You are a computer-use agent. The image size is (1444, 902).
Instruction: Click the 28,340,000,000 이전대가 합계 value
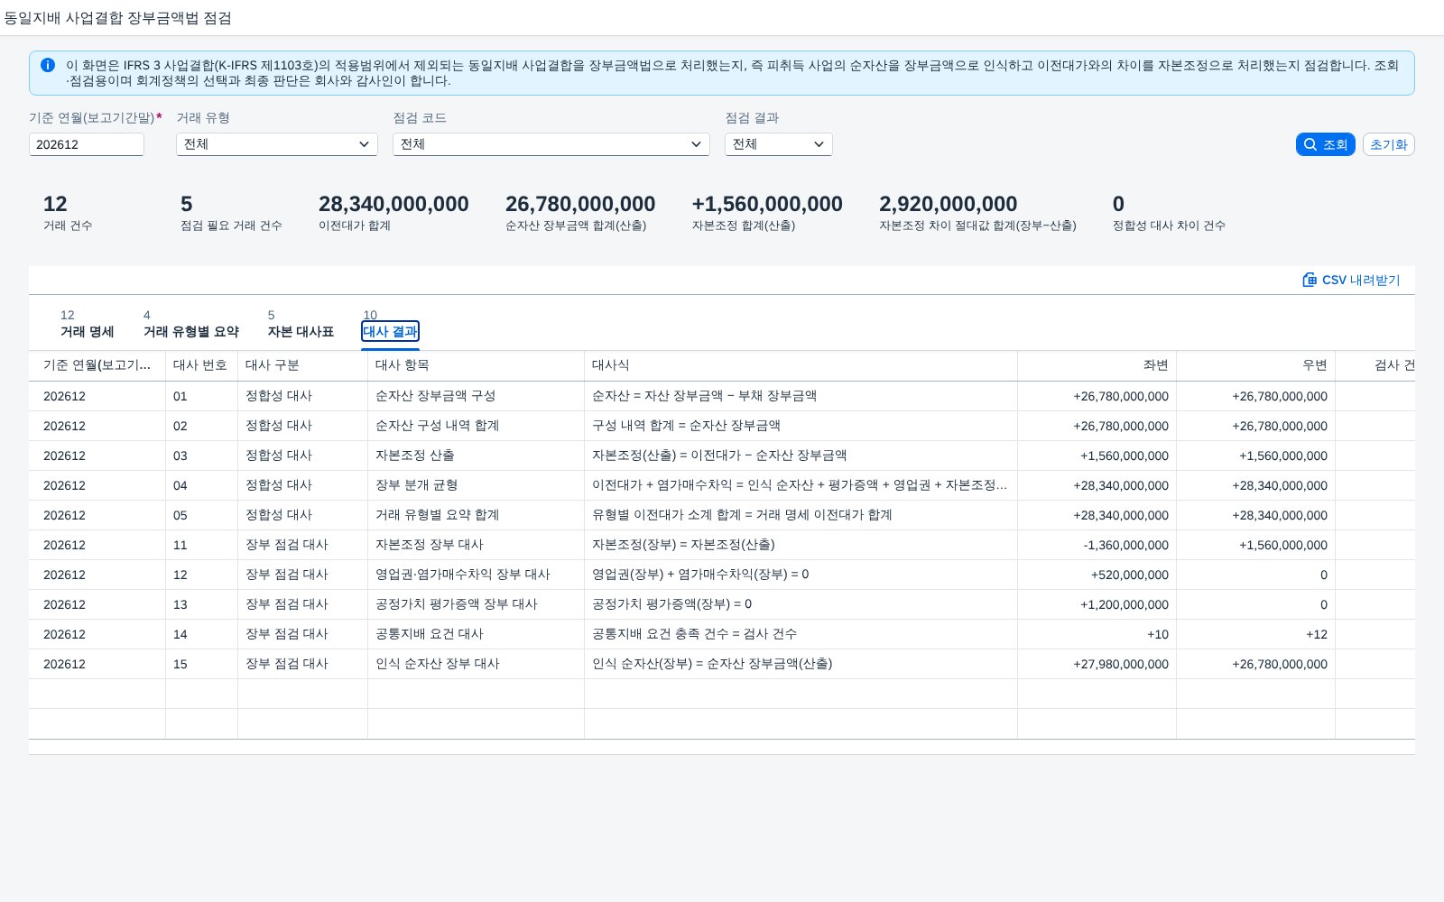[393, 204]
